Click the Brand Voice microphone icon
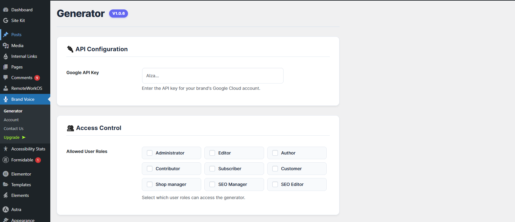Viewport: 515px width, 222px height. coord(6,99)
